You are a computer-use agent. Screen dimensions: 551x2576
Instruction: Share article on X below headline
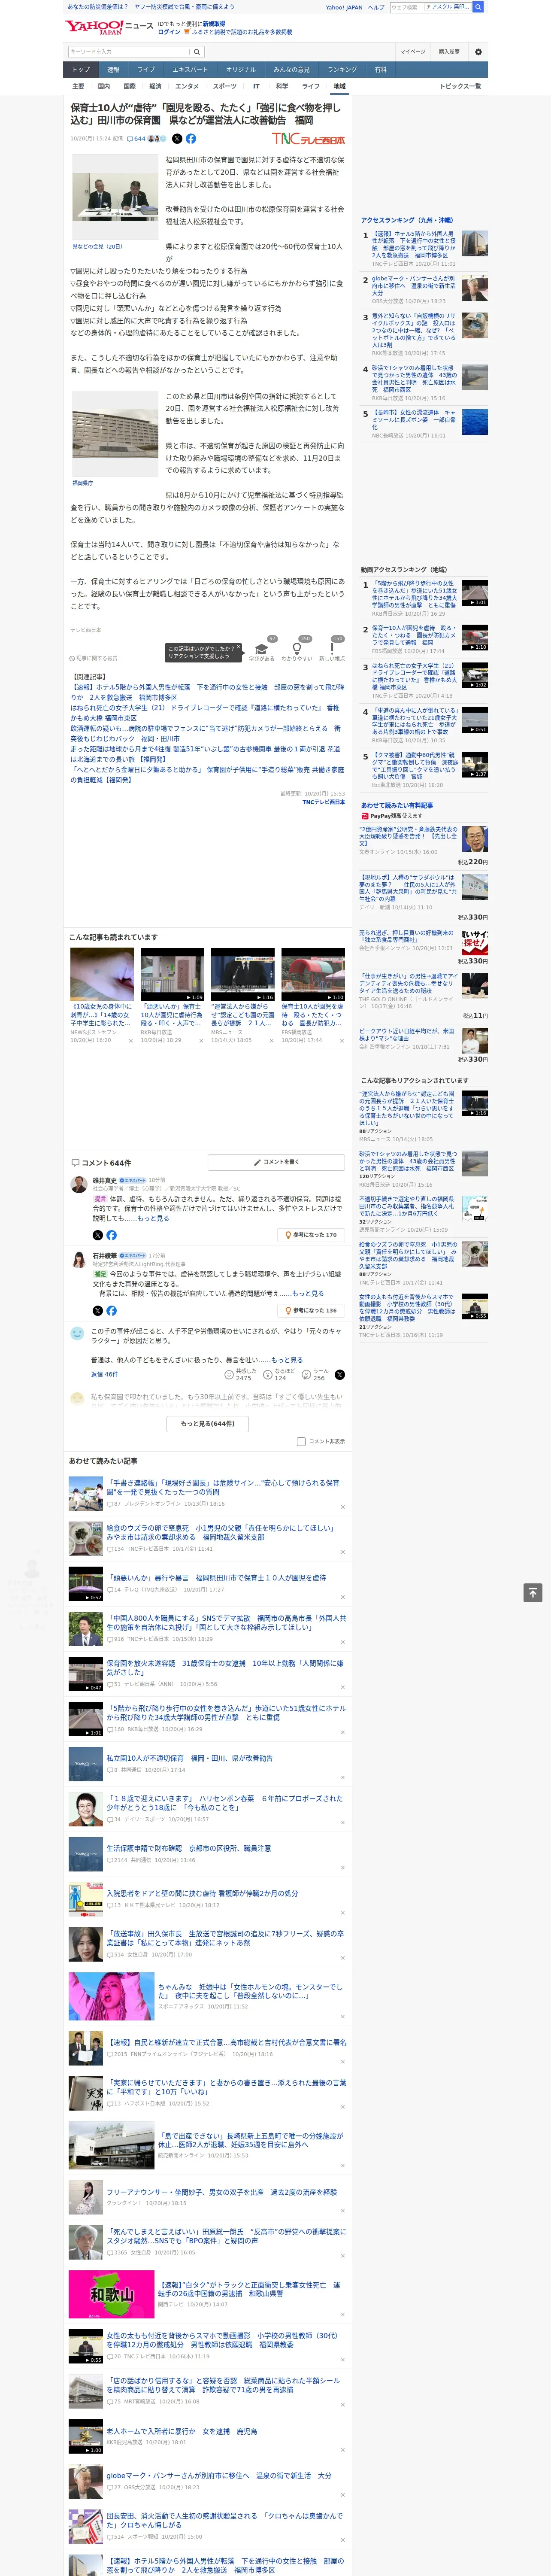point(177,139)
